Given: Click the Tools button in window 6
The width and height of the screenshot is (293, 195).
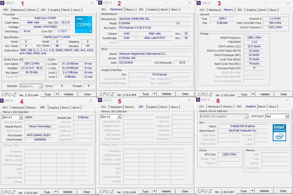Looking at the screenshot, I should (243, 191).
